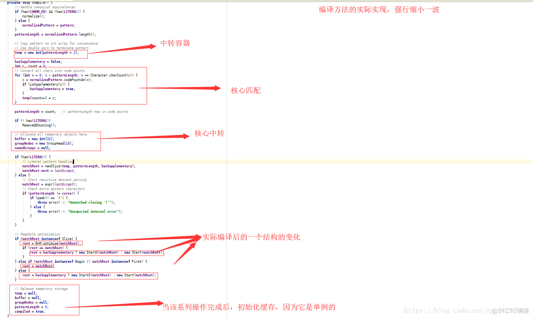Click the line "temp[count++] = c;"

pyautogui.click(x=39, y=98)
